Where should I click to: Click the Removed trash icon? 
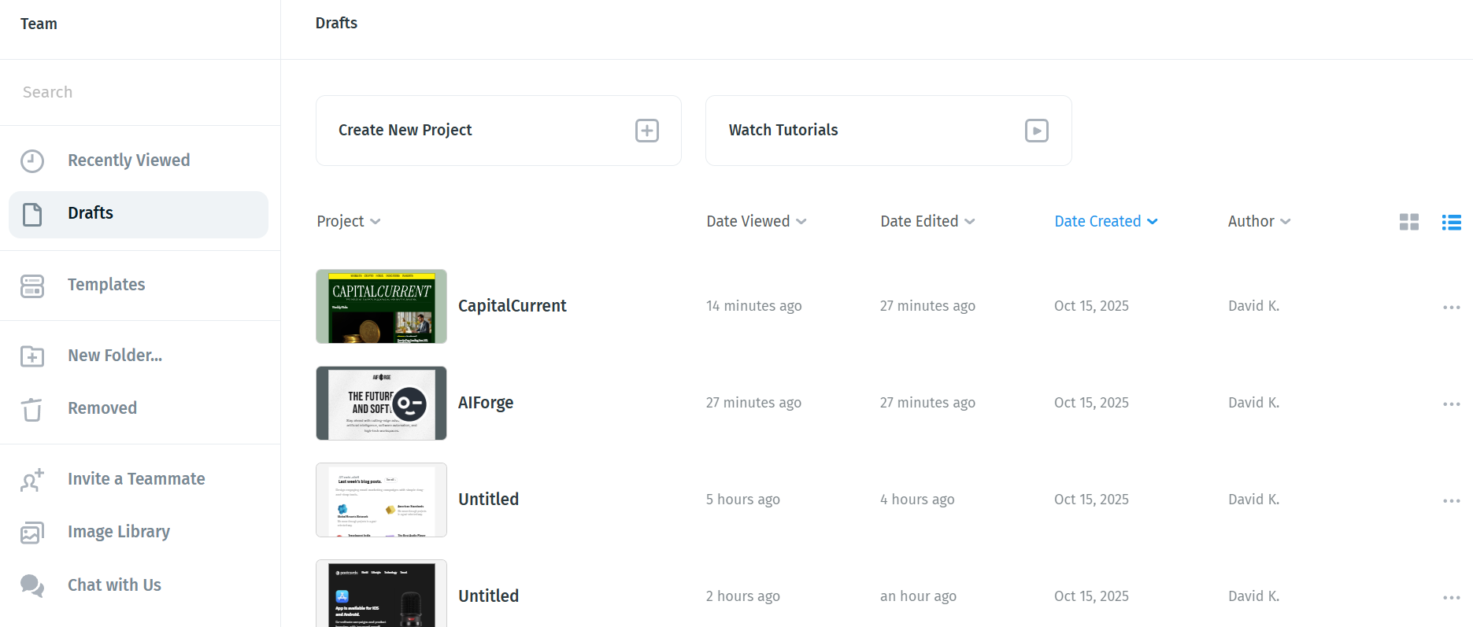click(32, 409)
